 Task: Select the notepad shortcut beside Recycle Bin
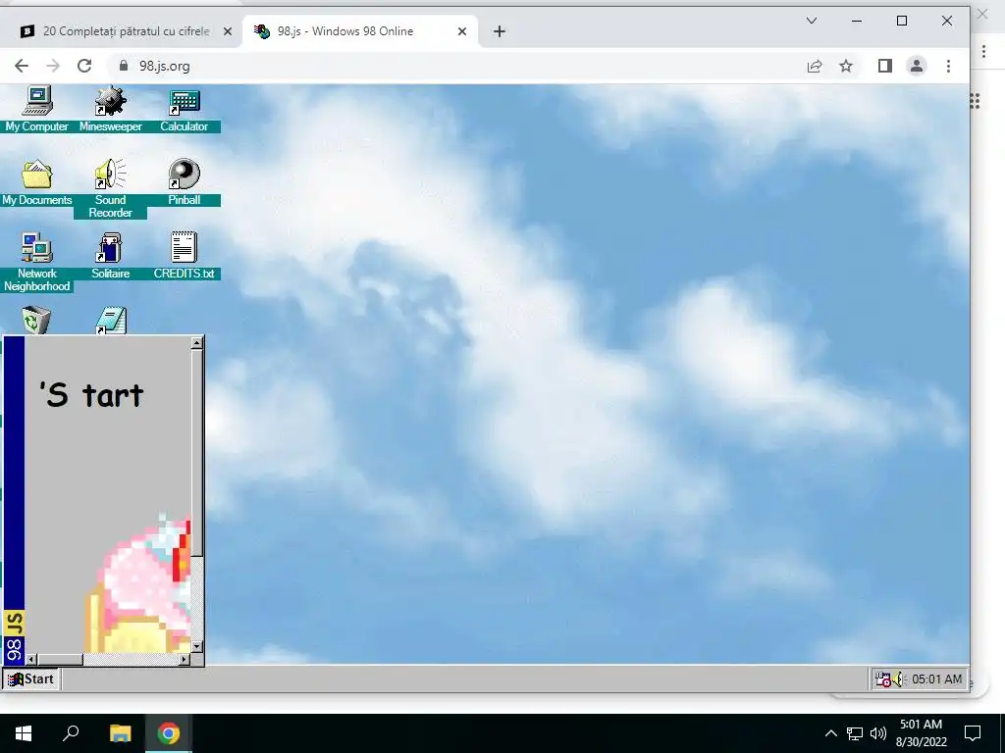coord(111,321)
